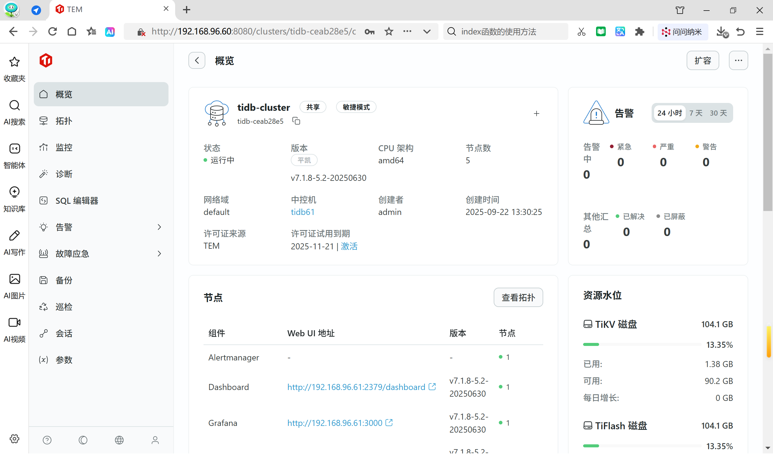Open address bar dropdown arrow

427,32
